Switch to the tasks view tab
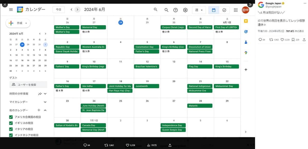Viewport: 308px width, 149px height. click(x=224, y=10)
